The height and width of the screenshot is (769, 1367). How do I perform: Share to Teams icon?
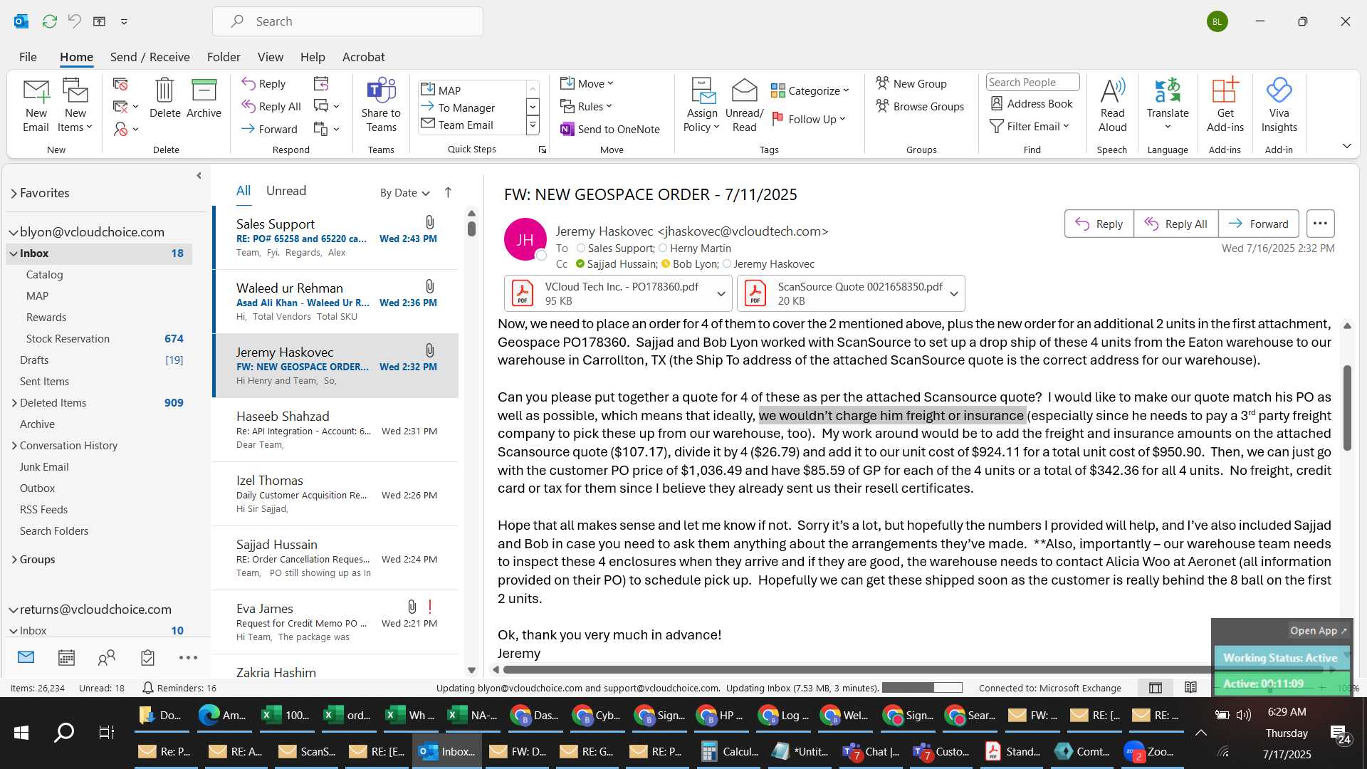click(x=381, y=105)
